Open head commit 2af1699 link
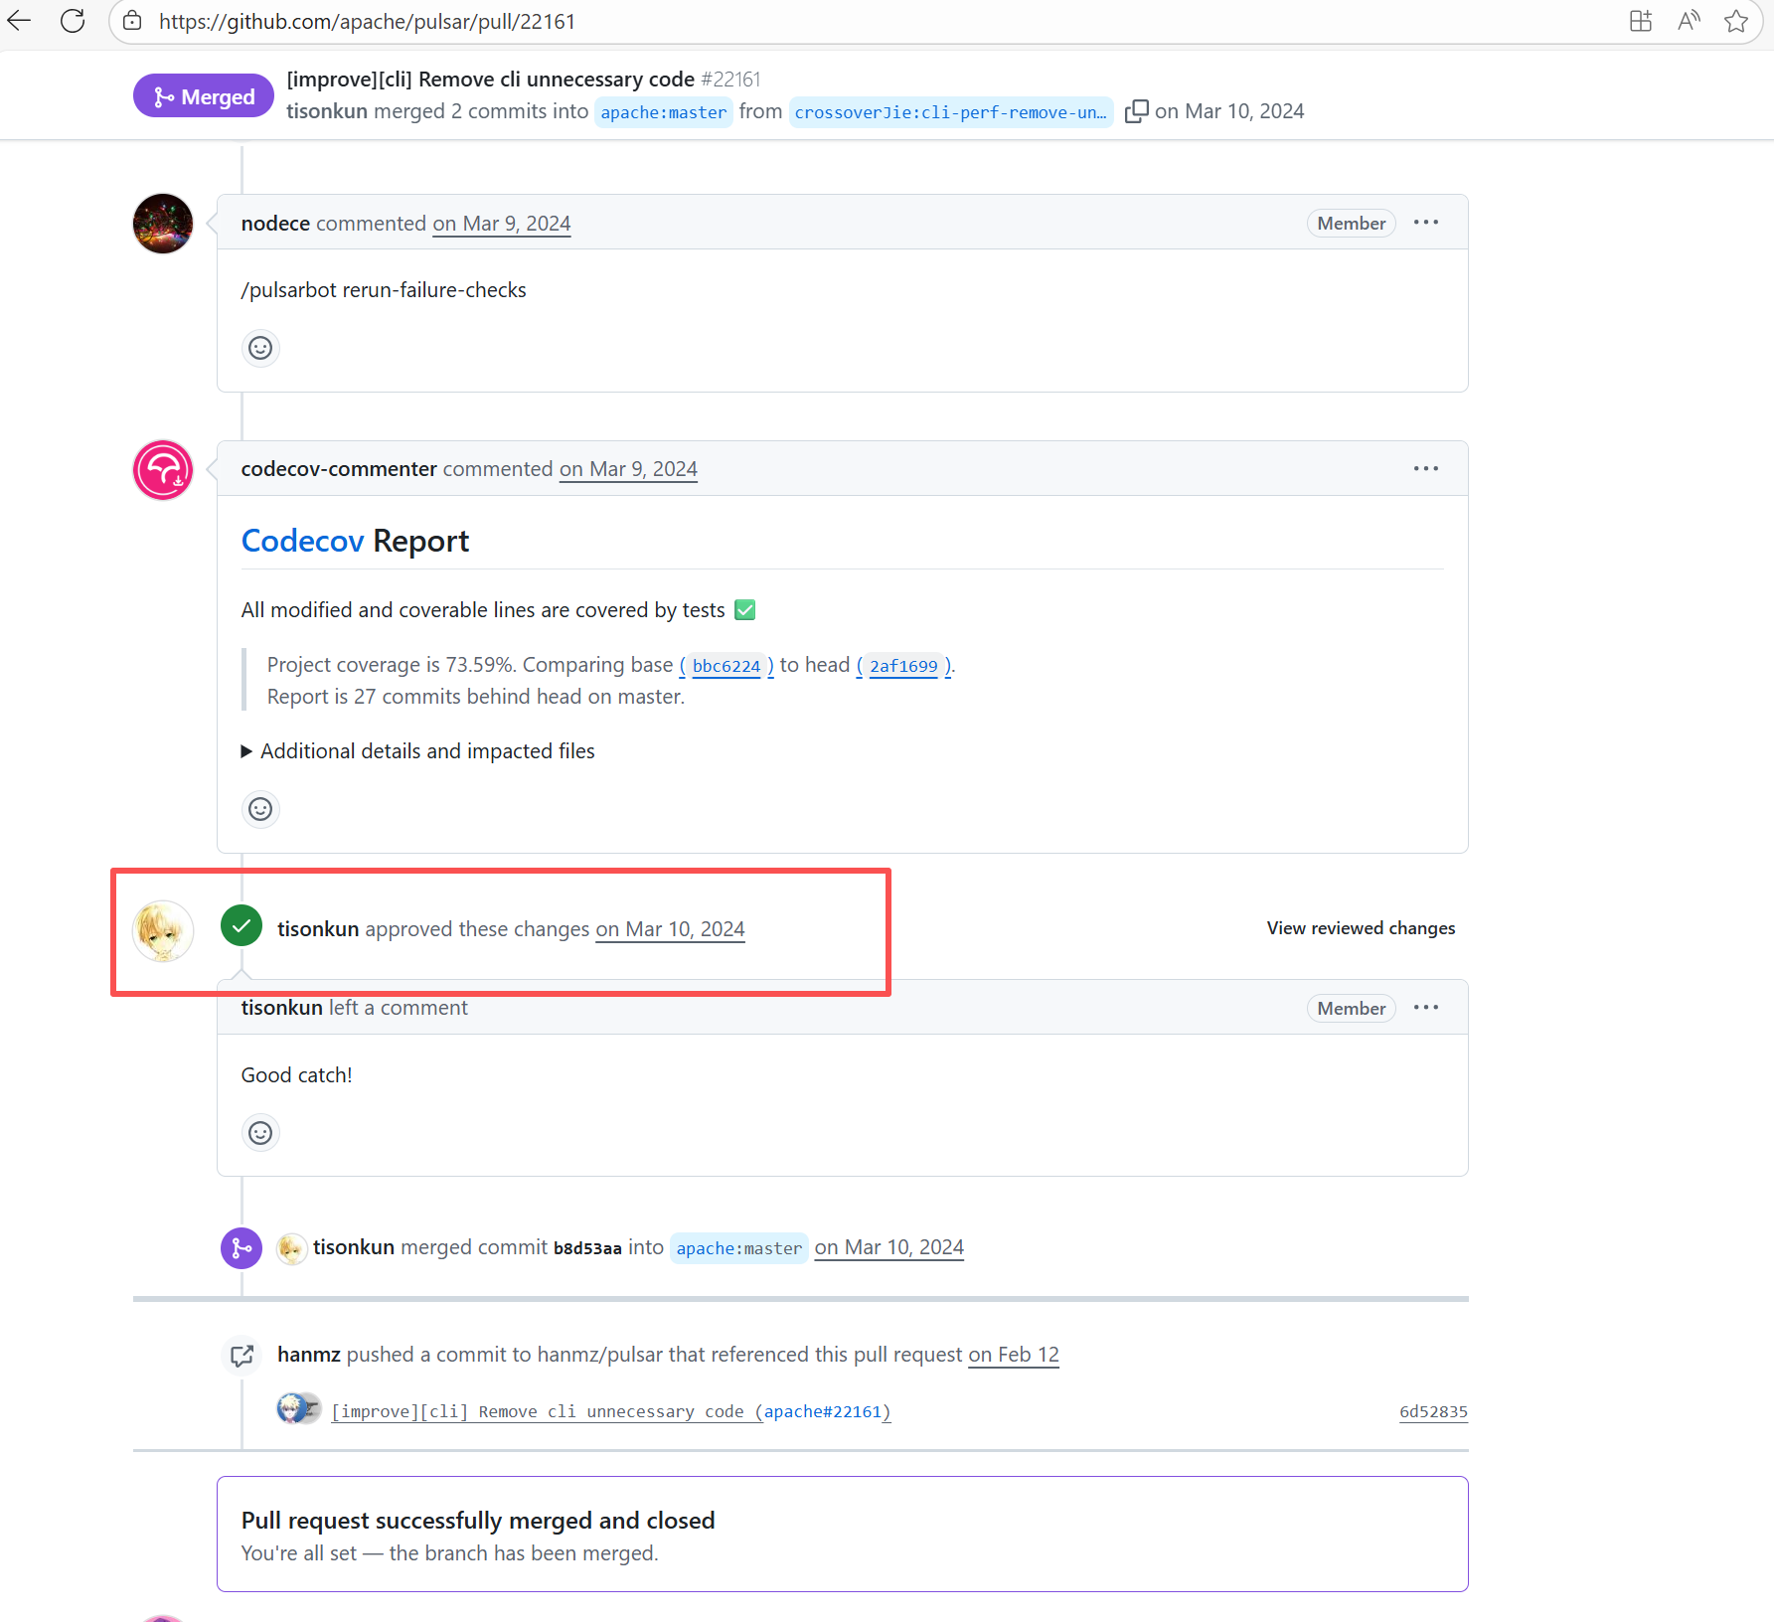Viewport: 1774px width, 1622px height. tap(903, 666)
